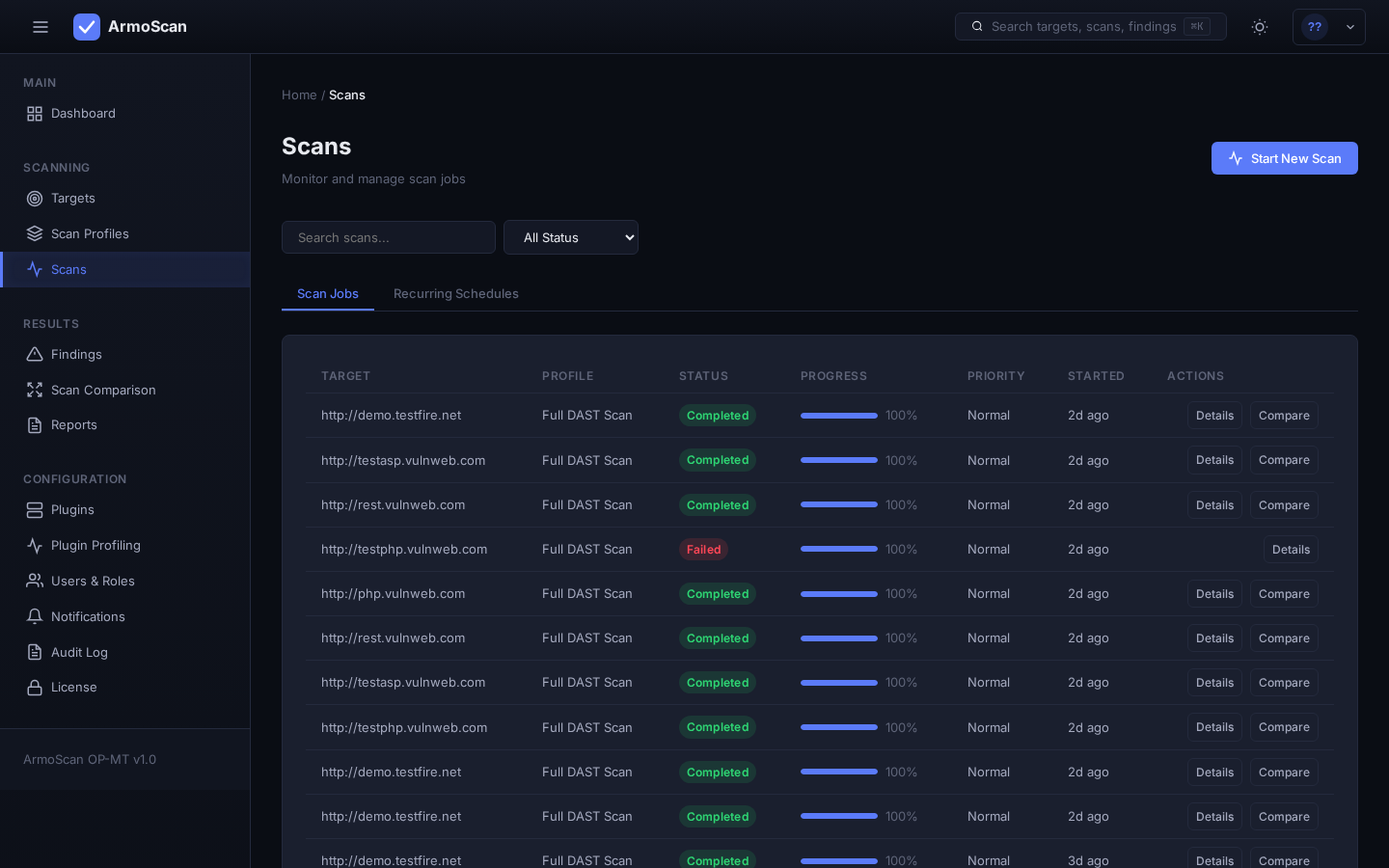1389x868 pixels.
Task: Click the Targets bullseye icon
Action: coord(35,199)
